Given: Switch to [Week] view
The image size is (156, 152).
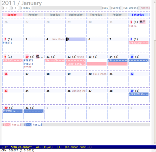Looking at the screenshot, I should click(115, 8).
